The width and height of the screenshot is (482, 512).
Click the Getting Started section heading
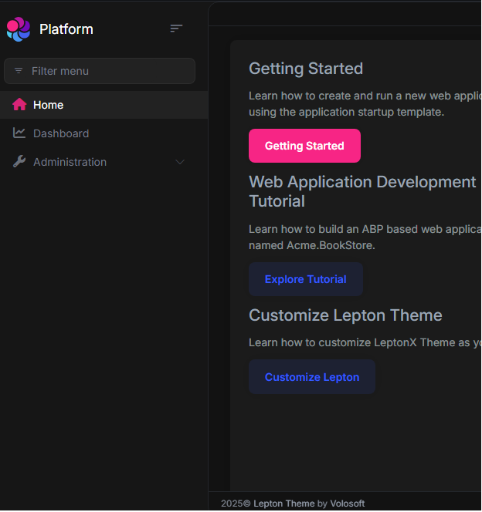point(305,69)
